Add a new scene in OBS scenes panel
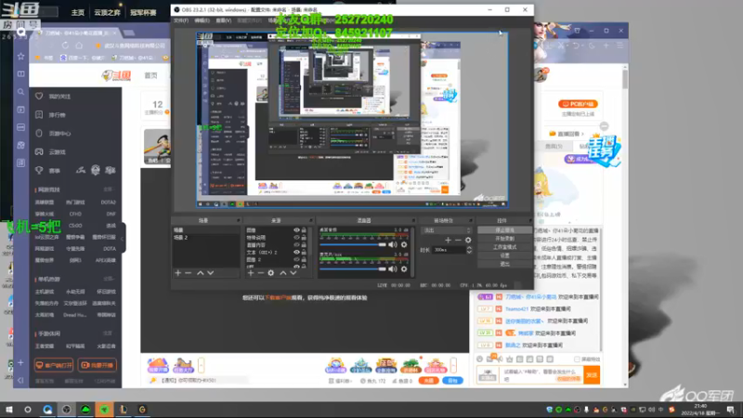This screenshot has width=743, height=418. tap(178, 273)
